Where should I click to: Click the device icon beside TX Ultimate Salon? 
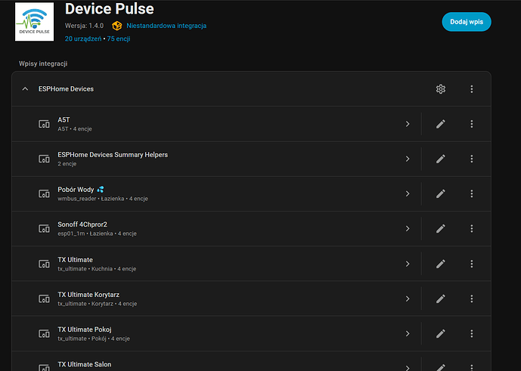tap(44, 366)
